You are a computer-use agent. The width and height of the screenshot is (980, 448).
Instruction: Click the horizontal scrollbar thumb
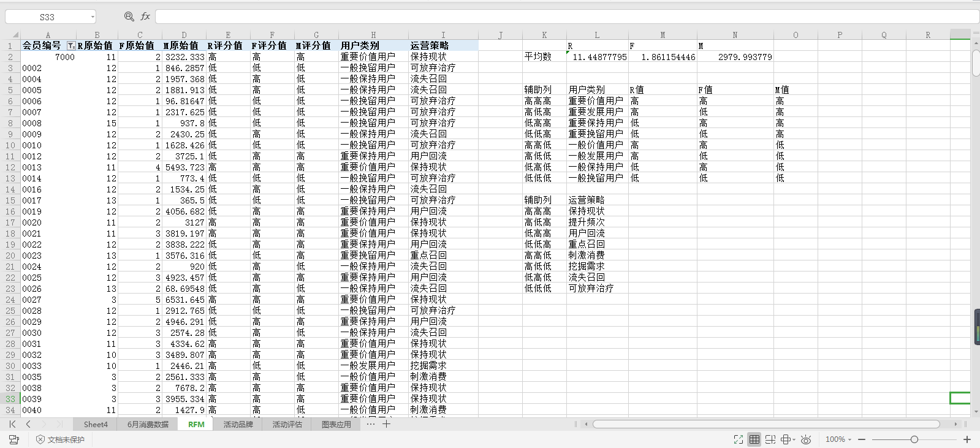766,424
